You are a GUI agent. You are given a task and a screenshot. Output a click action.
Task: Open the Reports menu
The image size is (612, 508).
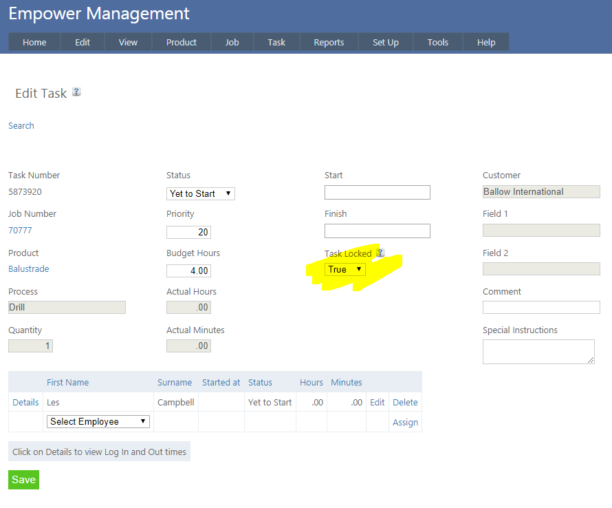(x=329, y=43)
